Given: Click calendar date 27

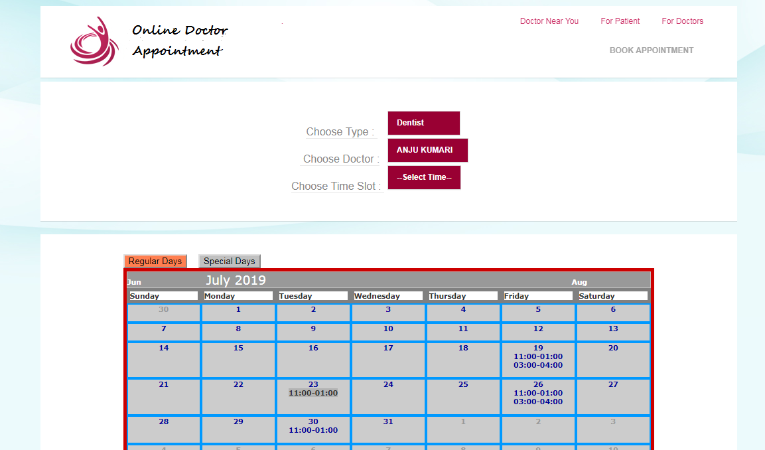Looking at the screenshot, I should pos(613,384).
